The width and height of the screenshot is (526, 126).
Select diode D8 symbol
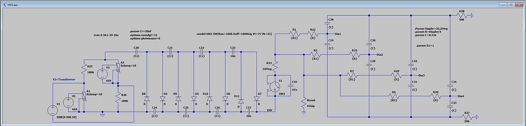click(147, 99)
